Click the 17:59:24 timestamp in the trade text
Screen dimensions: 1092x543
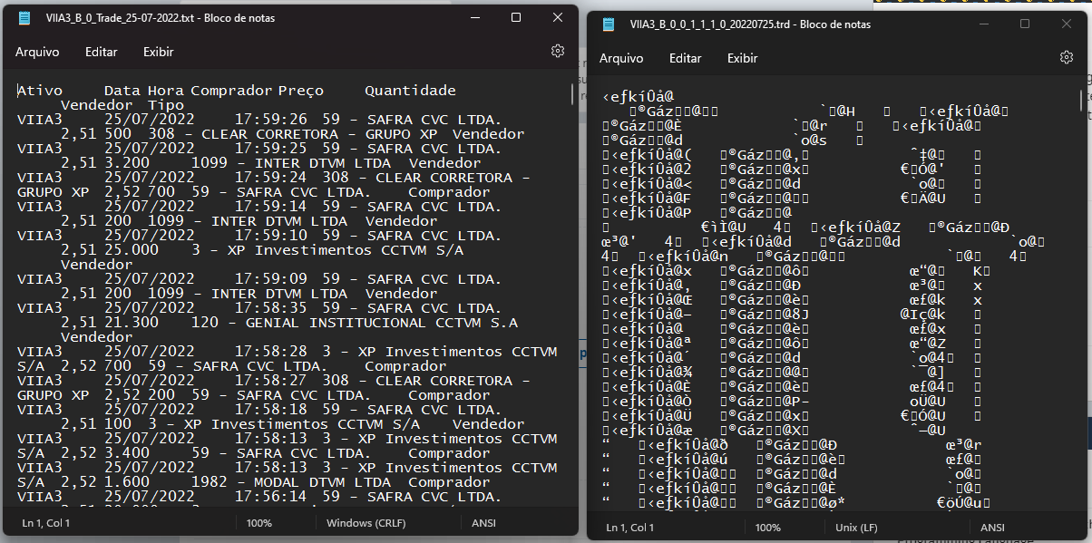pyautogui.click(x=270, y=178)
